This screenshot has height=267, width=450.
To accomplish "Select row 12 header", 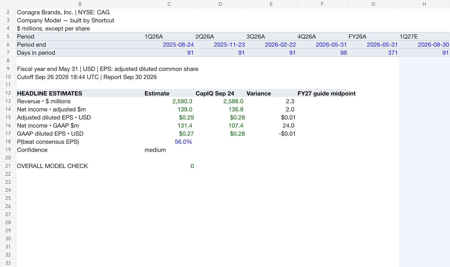I will click(8, 93).
